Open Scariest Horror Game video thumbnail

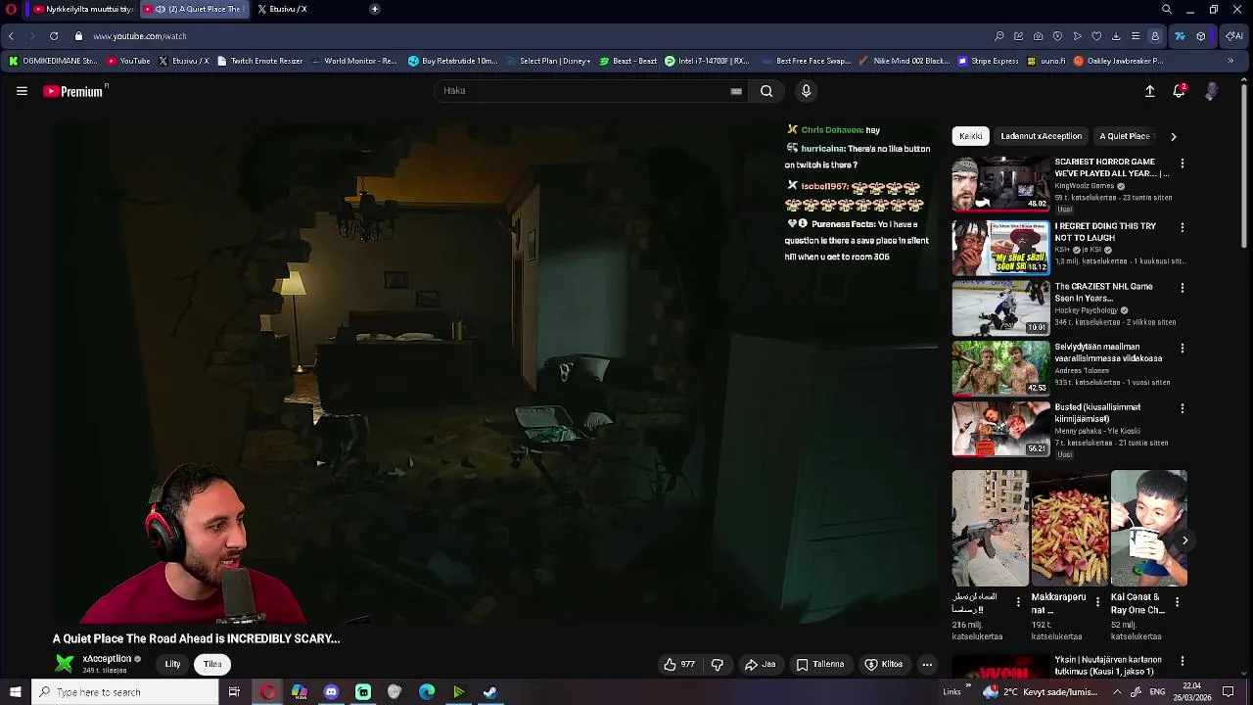[x=1000, y=183]
